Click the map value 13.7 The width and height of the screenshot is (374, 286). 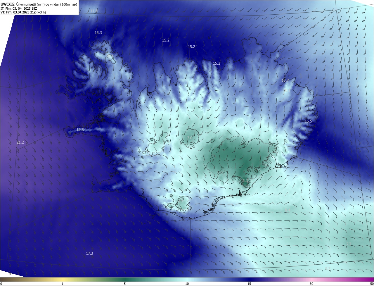click(x=285, y=80)
